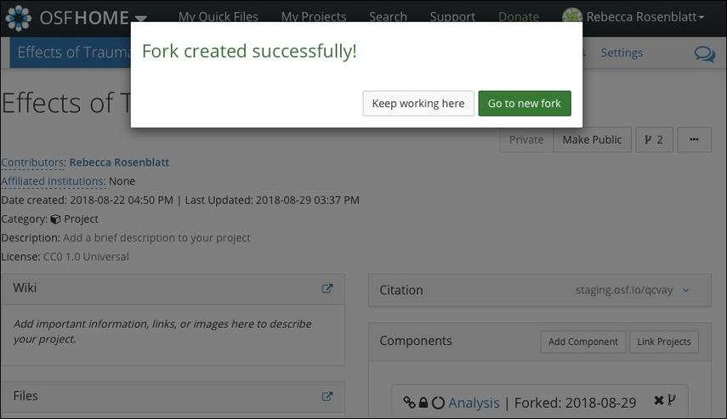Click Rebecca Rosenblatt's profile avatar
This screenshot has height=419, width=727.
click(572, 17)
